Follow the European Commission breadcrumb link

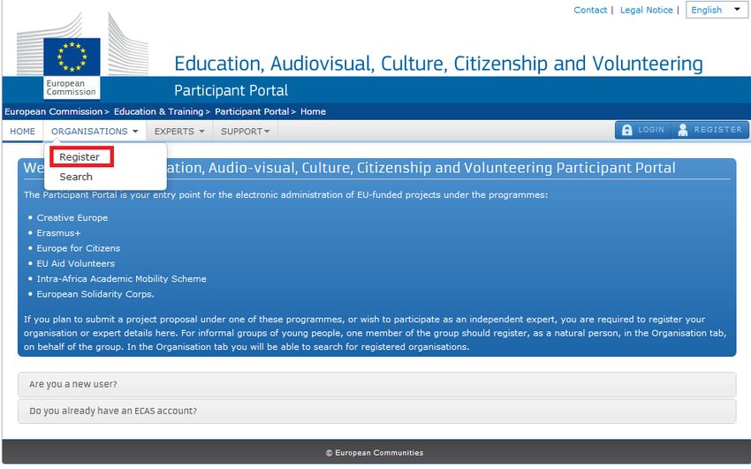[x=54, y=111]
